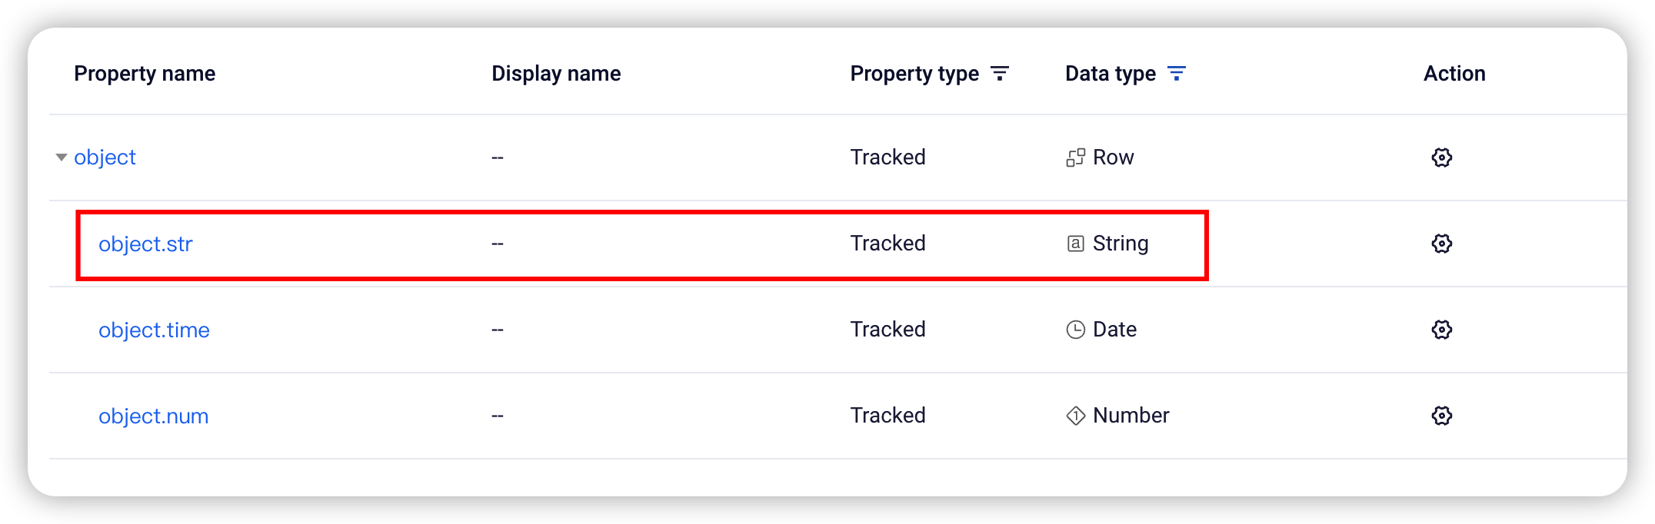Click the Row data type icon
The height and width of the screenshot is (524, 1655).
point(1075,158)
